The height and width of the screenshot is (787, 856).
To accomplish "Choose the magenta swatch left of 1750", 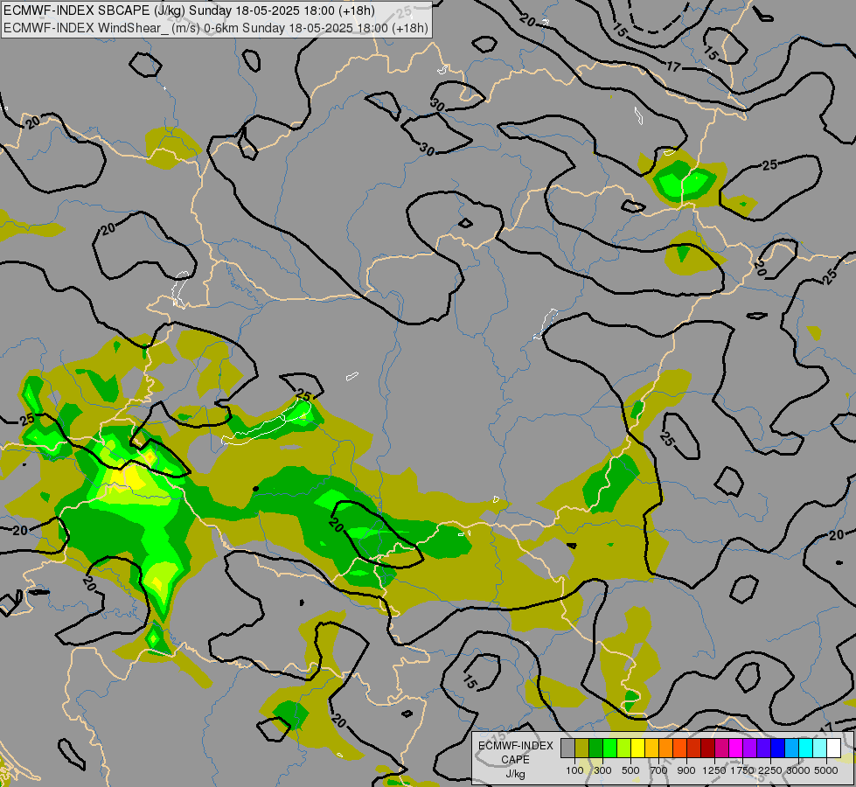I will [x=736, y=748].
